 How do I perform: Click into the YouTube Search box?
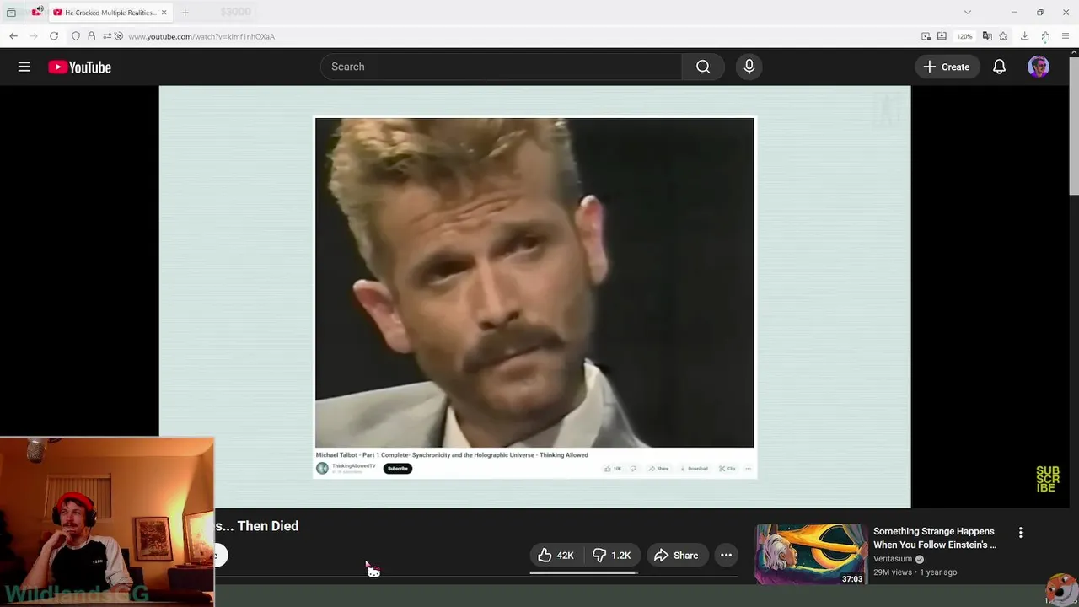(x=501, y=67)
